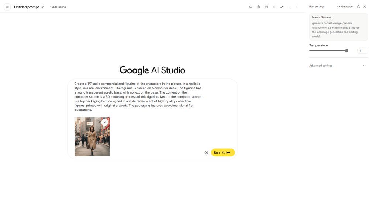Run the prompt
The height and width of the screenshot is (197, 369).
click(223, 152)
